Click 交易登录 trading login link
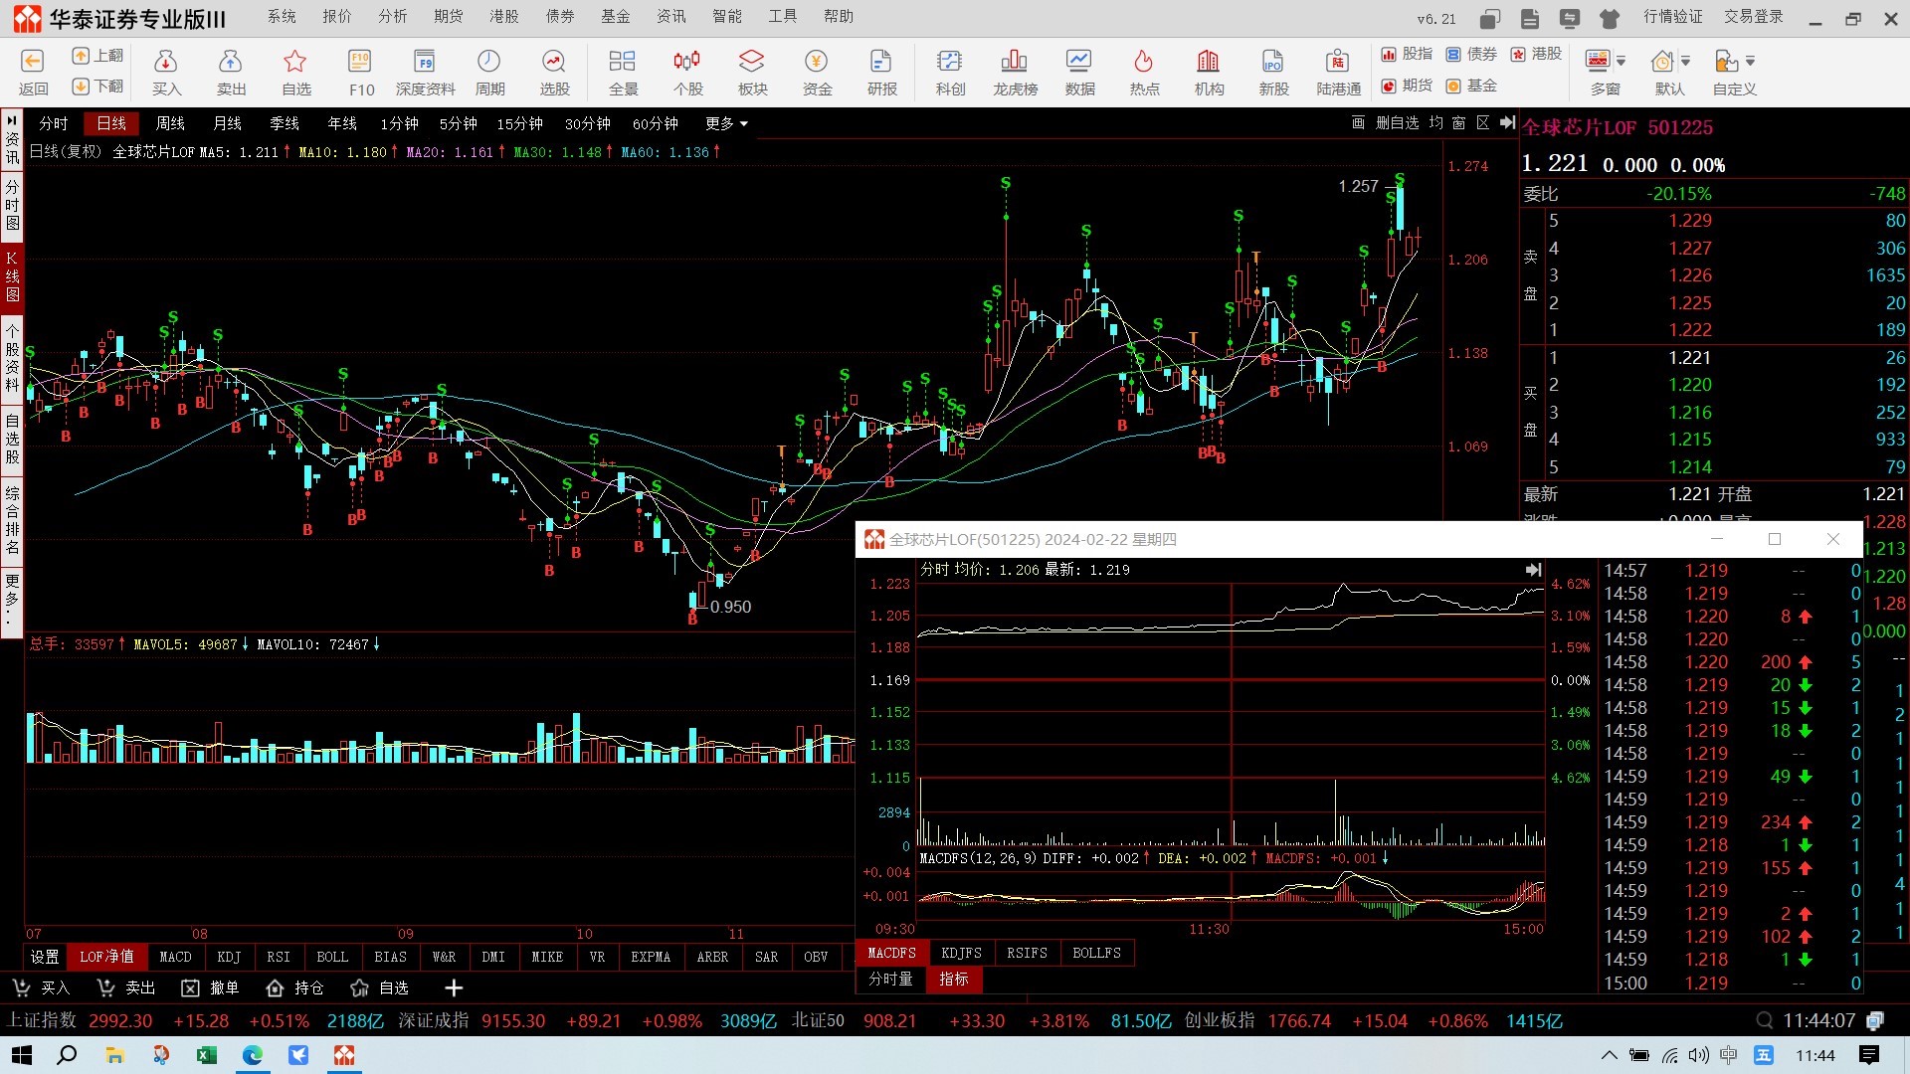The image size is (1910, 1074). (x=1753, y=16)
